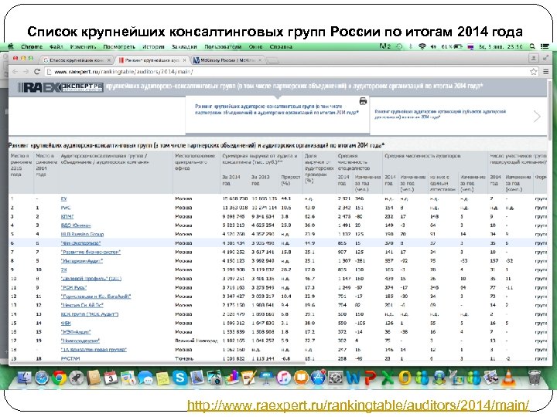
Task: Open iTunes icon in the Dock
Action: tap(283, 378)
